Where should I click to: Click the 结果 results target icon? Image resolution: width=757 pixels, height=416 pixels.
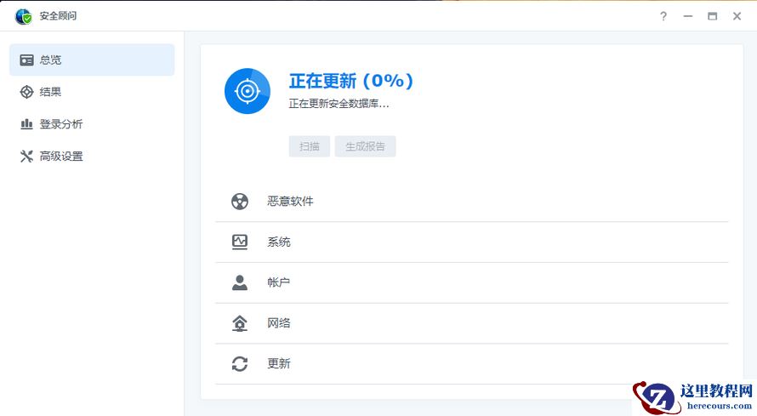click(x=26, y=92)
